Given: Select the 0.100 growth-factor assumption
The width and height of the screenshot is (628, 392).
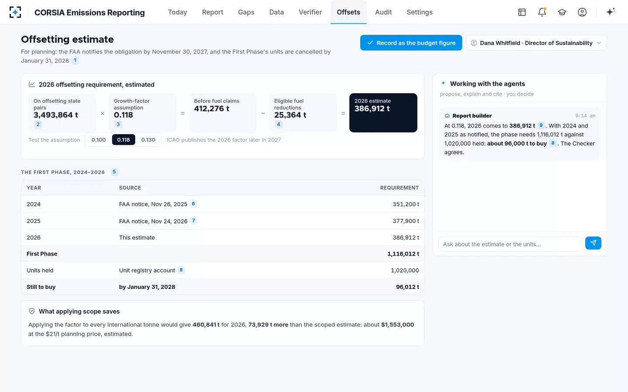Looking at the screenshot, I should (x=99, y=140).
